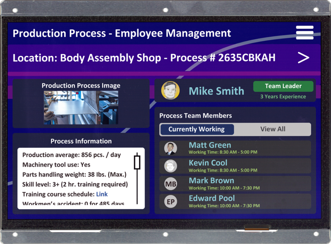The width and height of the screenshot is (331, 244).
Task: Click the Mike Smith name header
Action: click(x=216, y=91)
